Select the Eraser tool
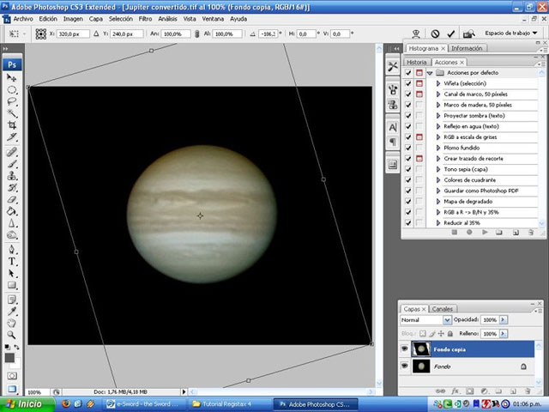Viewport: 549px width, 412px height. tap(11, 200)
